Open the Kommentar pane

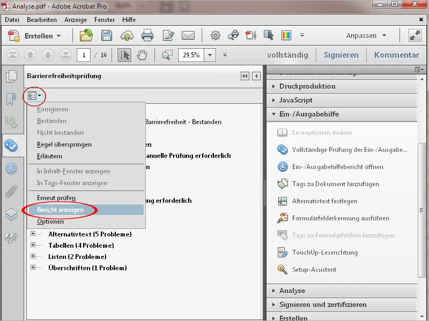(396, 55)
